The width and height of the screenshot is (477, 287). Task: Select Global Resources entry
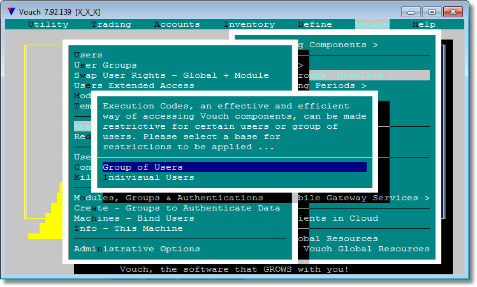pyautogui.click(x=338, y=239)
